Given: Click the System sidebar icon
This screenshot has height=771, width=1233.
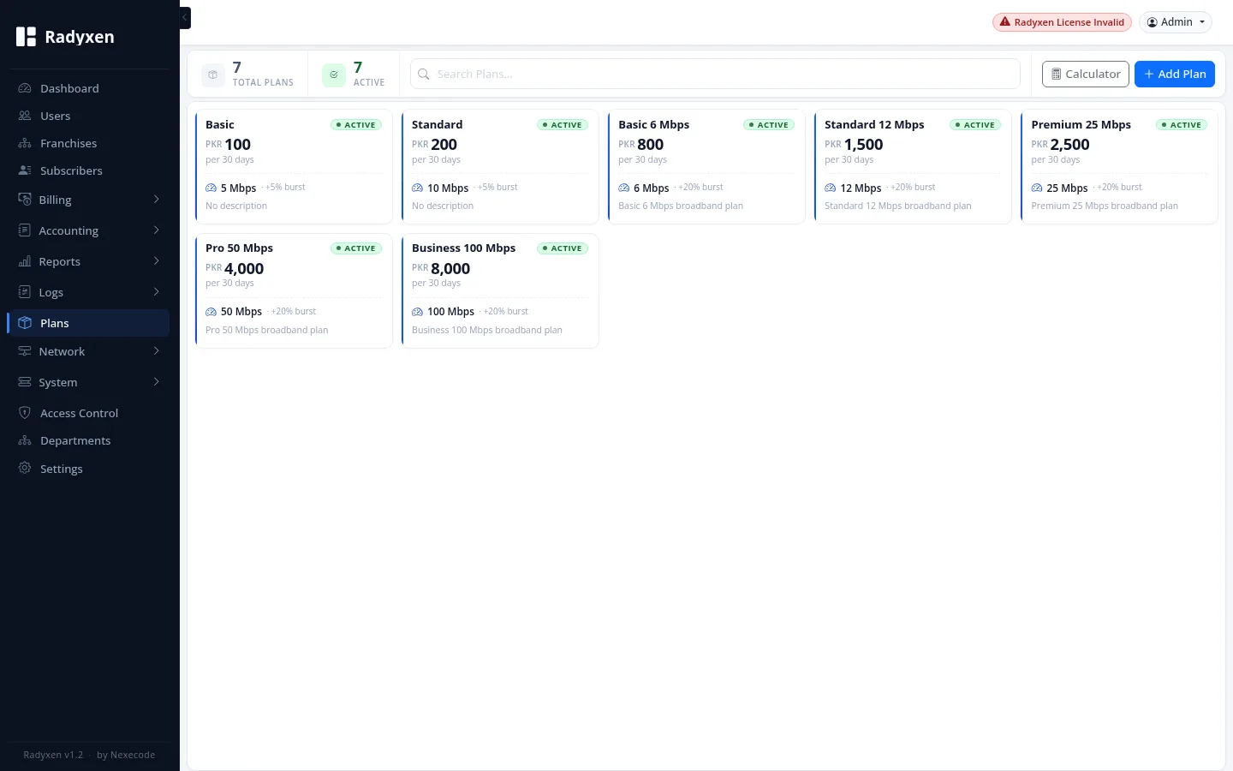Looking at the screenshot, I should (x=25, y=382).
